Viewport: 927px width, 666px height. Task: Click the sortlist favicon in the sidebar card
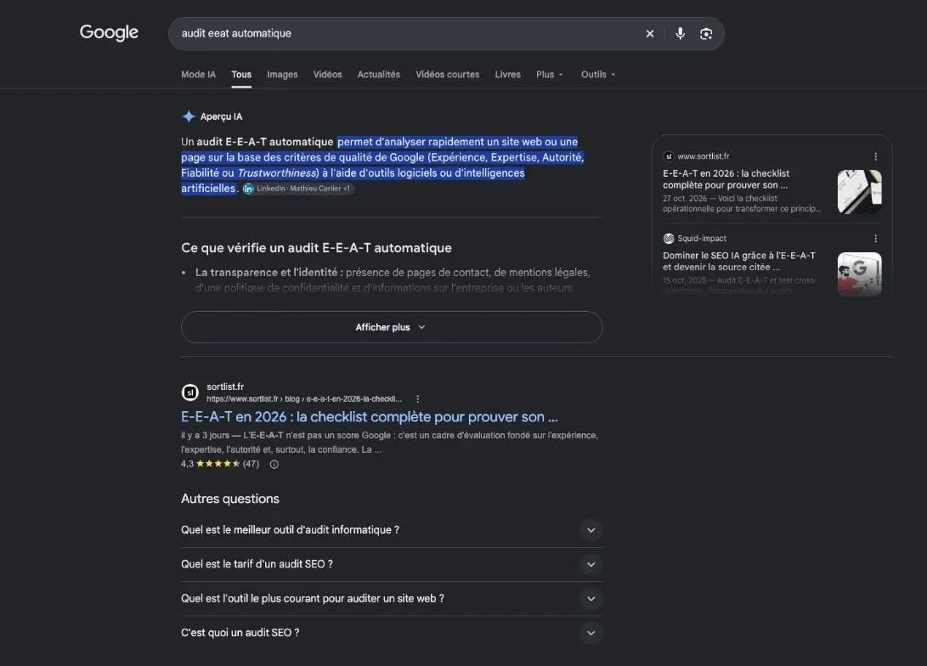[668, 156]
